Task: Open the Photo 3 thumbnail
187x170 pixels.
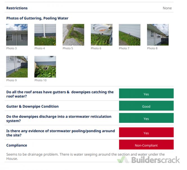Action: click(x=17, y=35)
